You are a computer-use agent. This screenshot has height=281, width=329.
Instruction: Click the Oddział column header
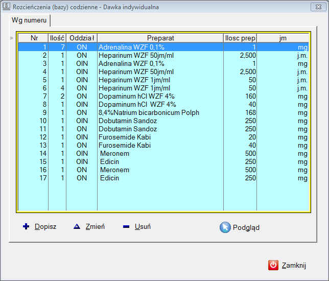coord(82,38)
